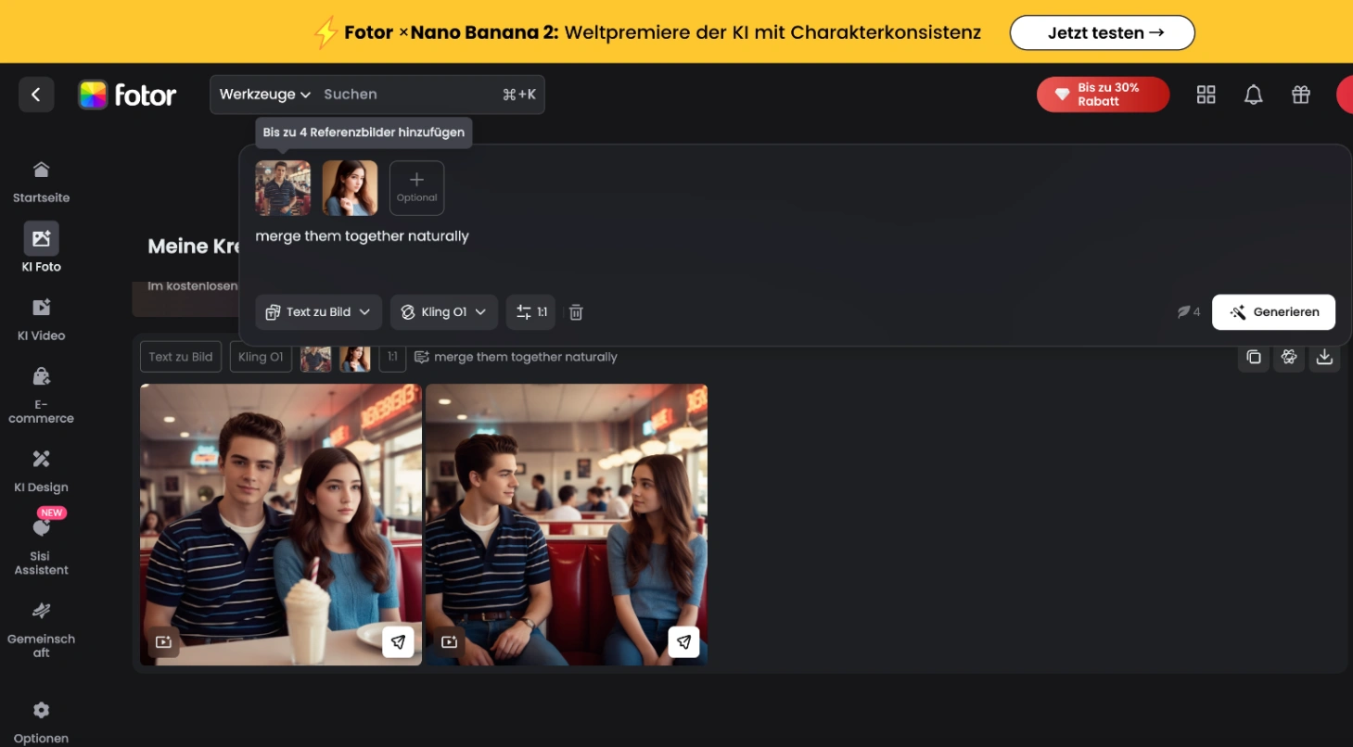Viewport: 1353px width, 747px height.
Task: Share the first generated image via send icon
Action: 398,641
